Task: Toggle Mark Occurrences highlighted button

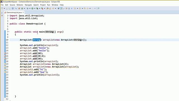Action: click(61, 8)
